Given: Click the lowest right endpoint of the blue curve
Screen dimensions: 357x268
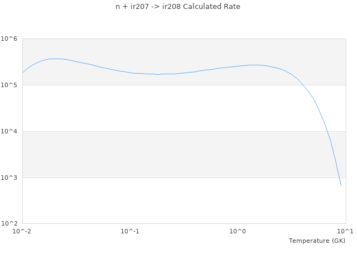Looking at the screenshot, I should tap(341, 185).
